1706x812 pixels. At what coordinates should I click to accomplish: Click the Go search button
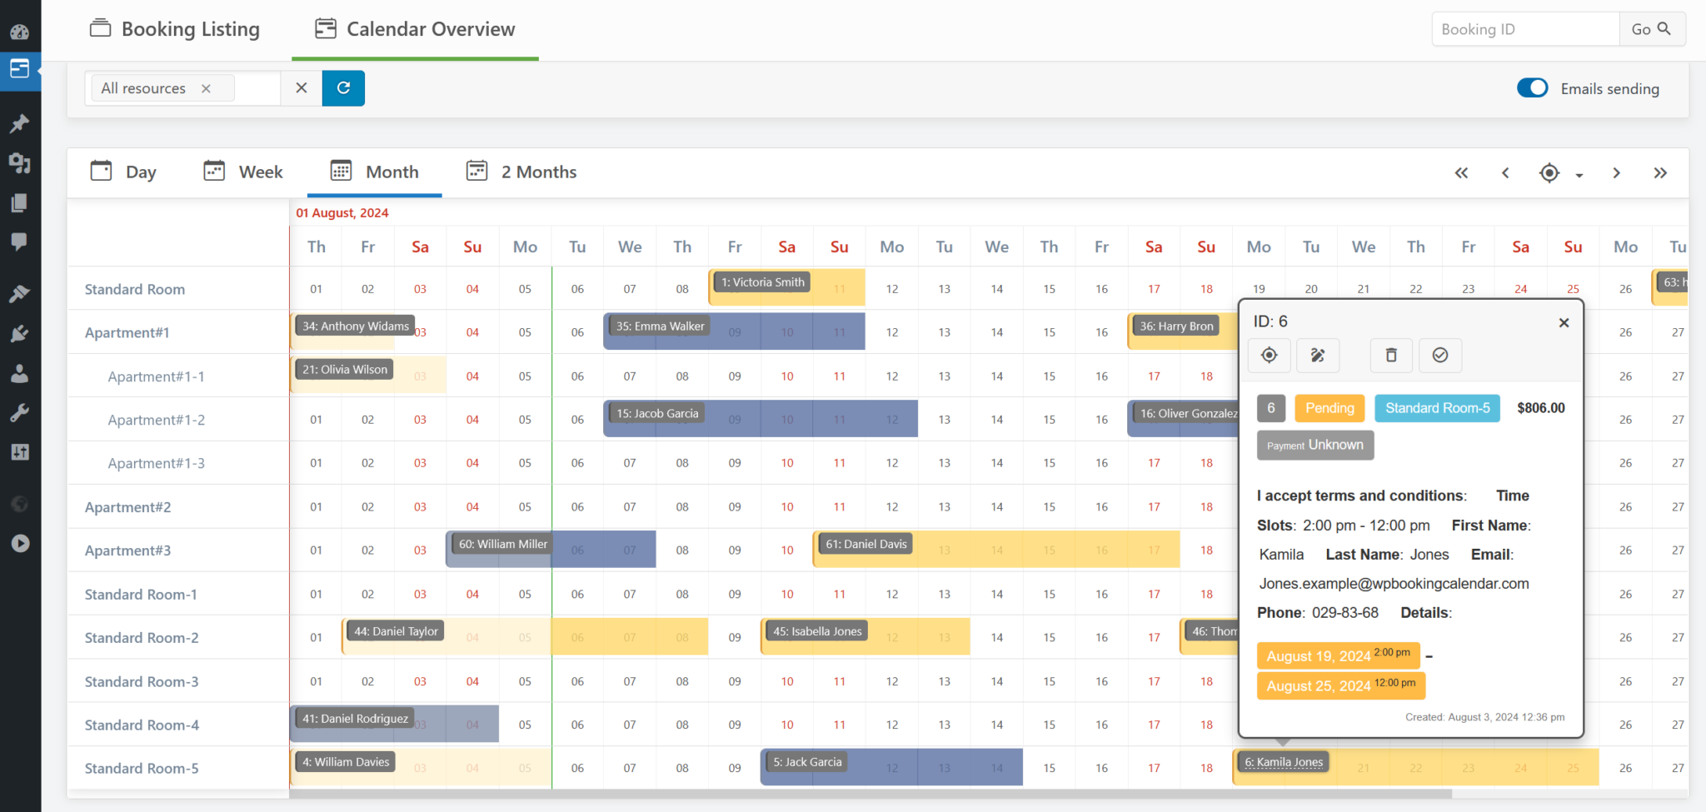[x=1652, y=28]
